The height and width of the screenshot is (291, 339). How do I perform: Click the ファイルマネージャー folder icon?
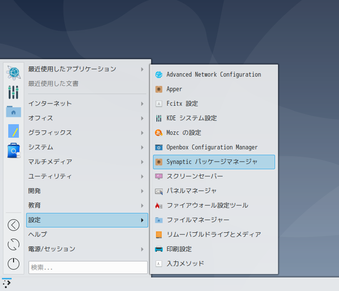click(x=159, y=220)
